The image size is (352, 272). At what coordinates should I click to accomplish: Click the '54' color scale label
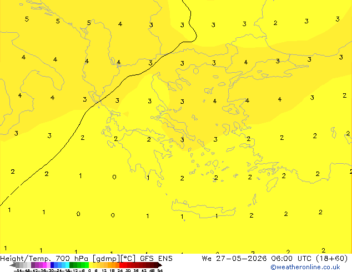159,270
